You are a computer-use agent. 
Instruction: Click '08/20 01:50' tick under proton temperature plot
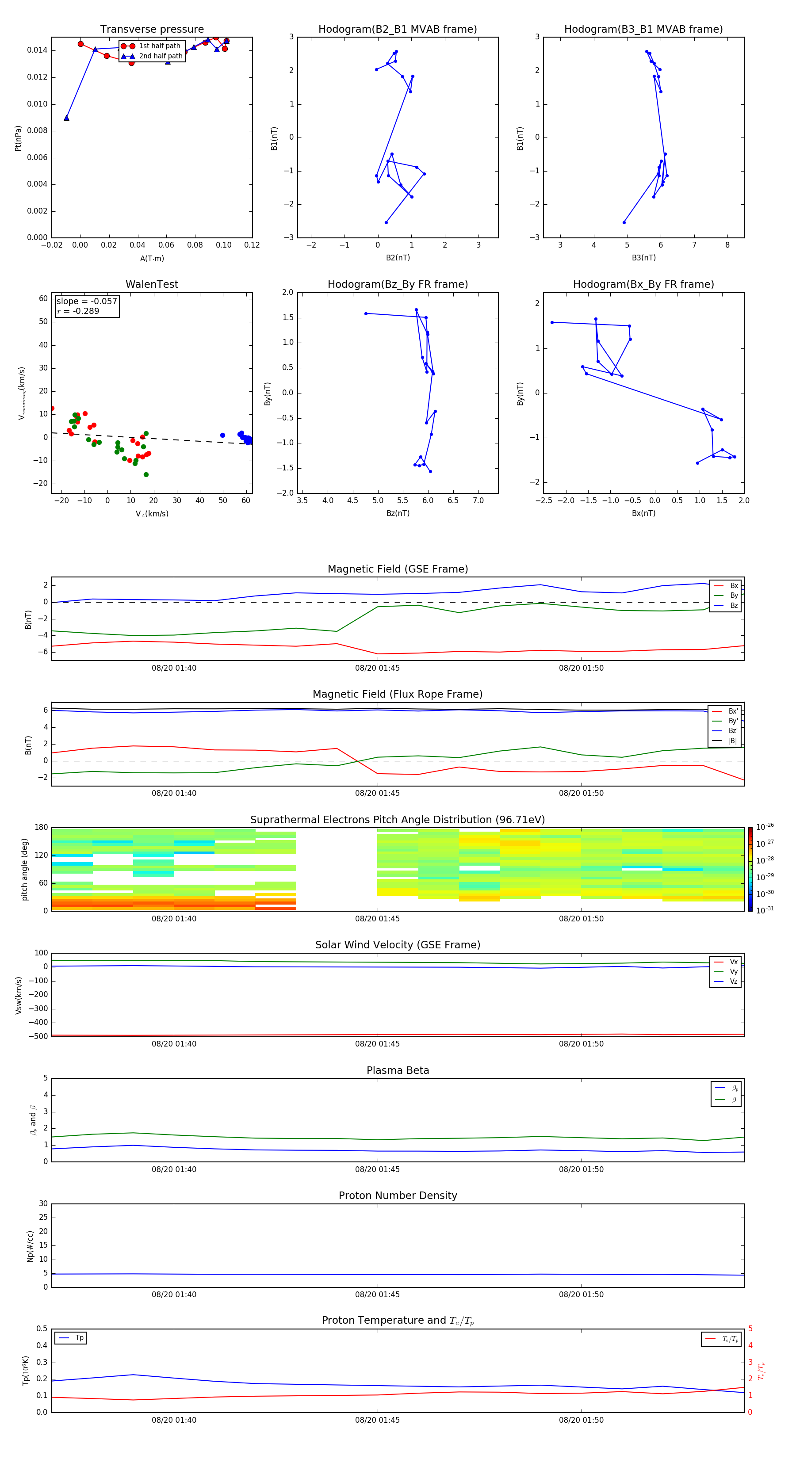click(x=581, y=1420)
